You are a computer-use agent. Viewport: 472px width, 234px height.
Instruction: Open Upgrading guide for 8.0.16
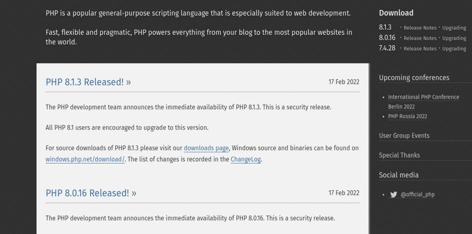point(454,38)
